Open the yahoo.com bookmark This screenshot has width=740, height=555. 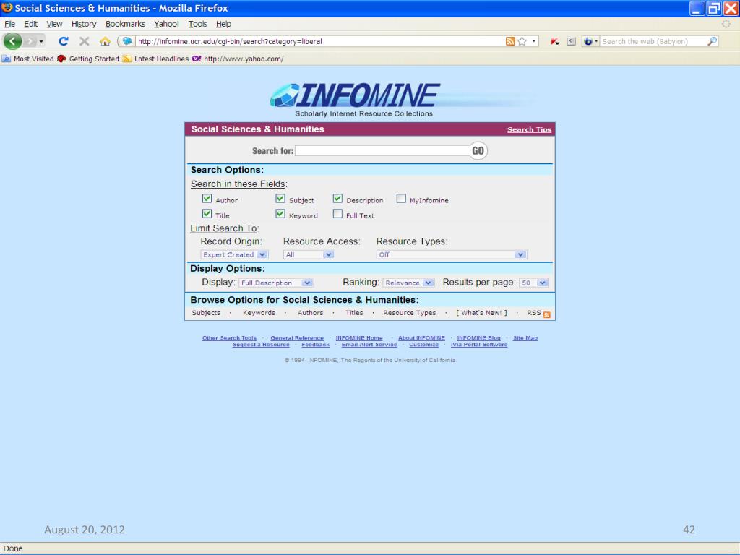pyautogui.click(x=238, y=59)
